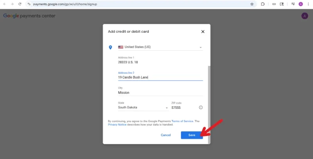The image size is (313, 159).
Task: Click the bookmark star icon in address bar
Action: point(252,4)
